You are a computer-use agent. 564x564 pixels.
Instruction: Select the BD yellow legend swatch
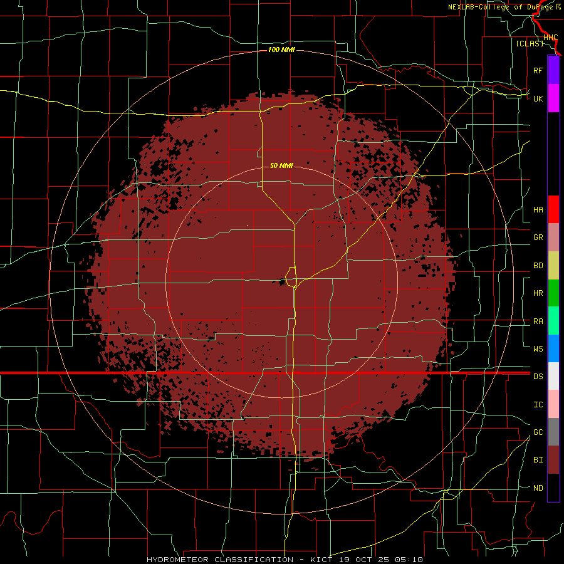553,266
